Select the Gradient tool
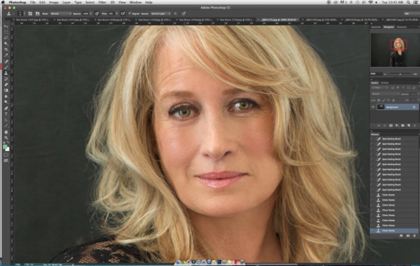 (6, 90)
